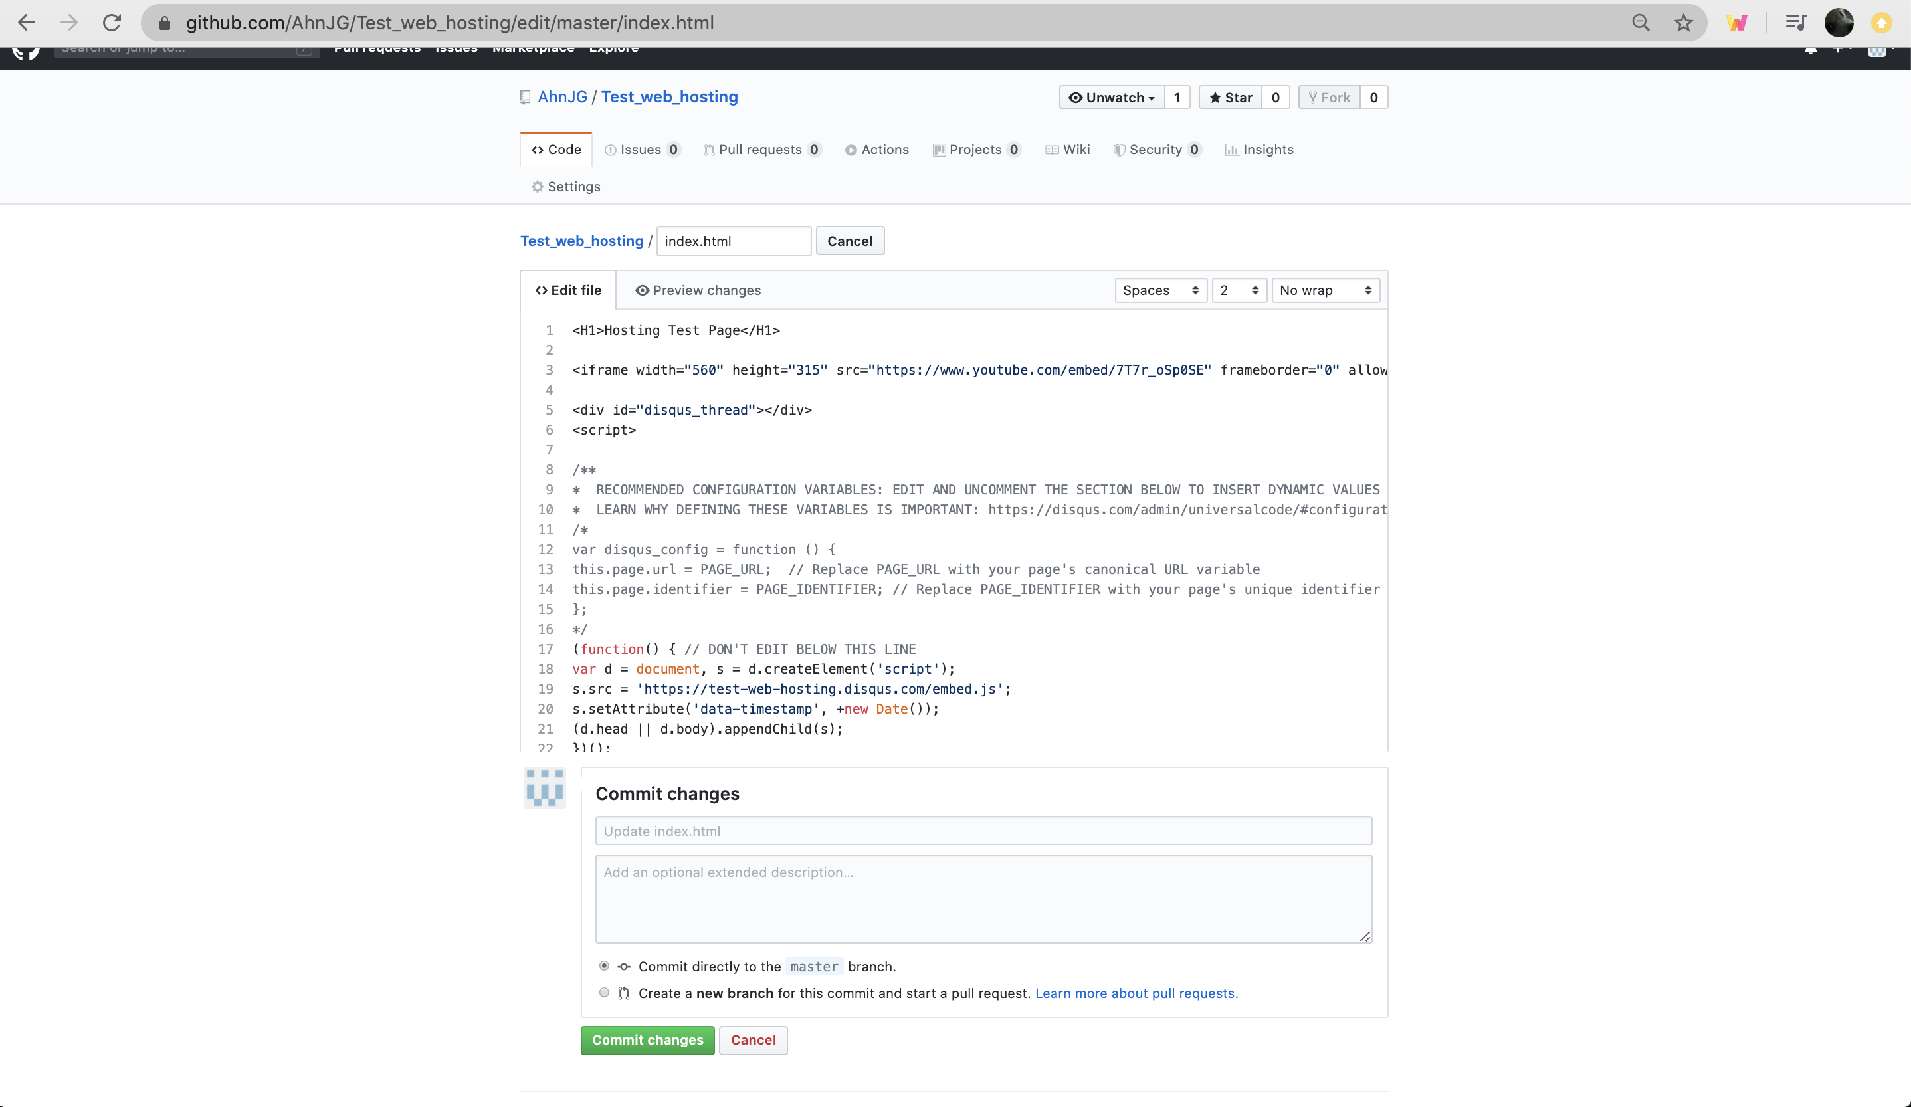Switch to Preview changes tab
The width and height of the screenshot is (1911, 1107).
point(698,290)
